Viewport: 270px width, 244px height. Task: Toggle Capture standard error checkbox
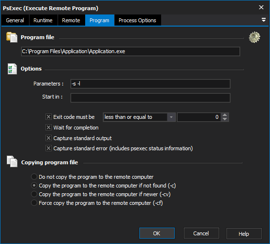(x=48, y=148)
